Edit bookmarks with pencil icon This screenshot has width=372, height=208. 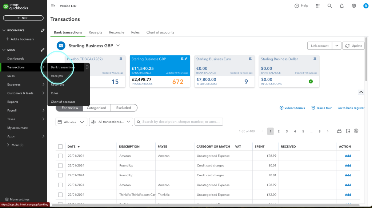43,31
